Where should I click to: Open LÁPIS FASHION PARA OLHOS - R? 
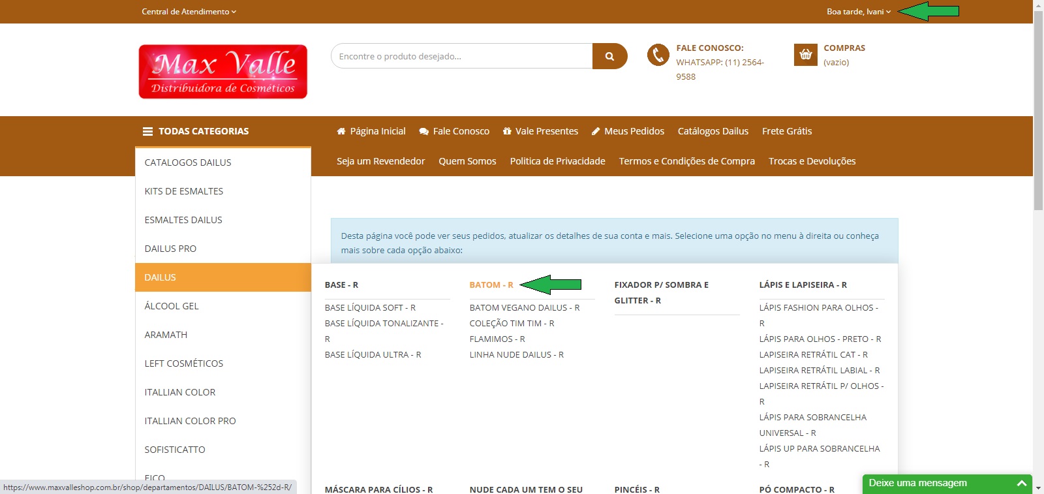pyautogui.click(x=819, y=315)
